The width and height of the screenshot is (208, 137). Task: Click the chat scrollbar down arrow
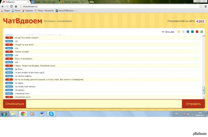[204, 98]
